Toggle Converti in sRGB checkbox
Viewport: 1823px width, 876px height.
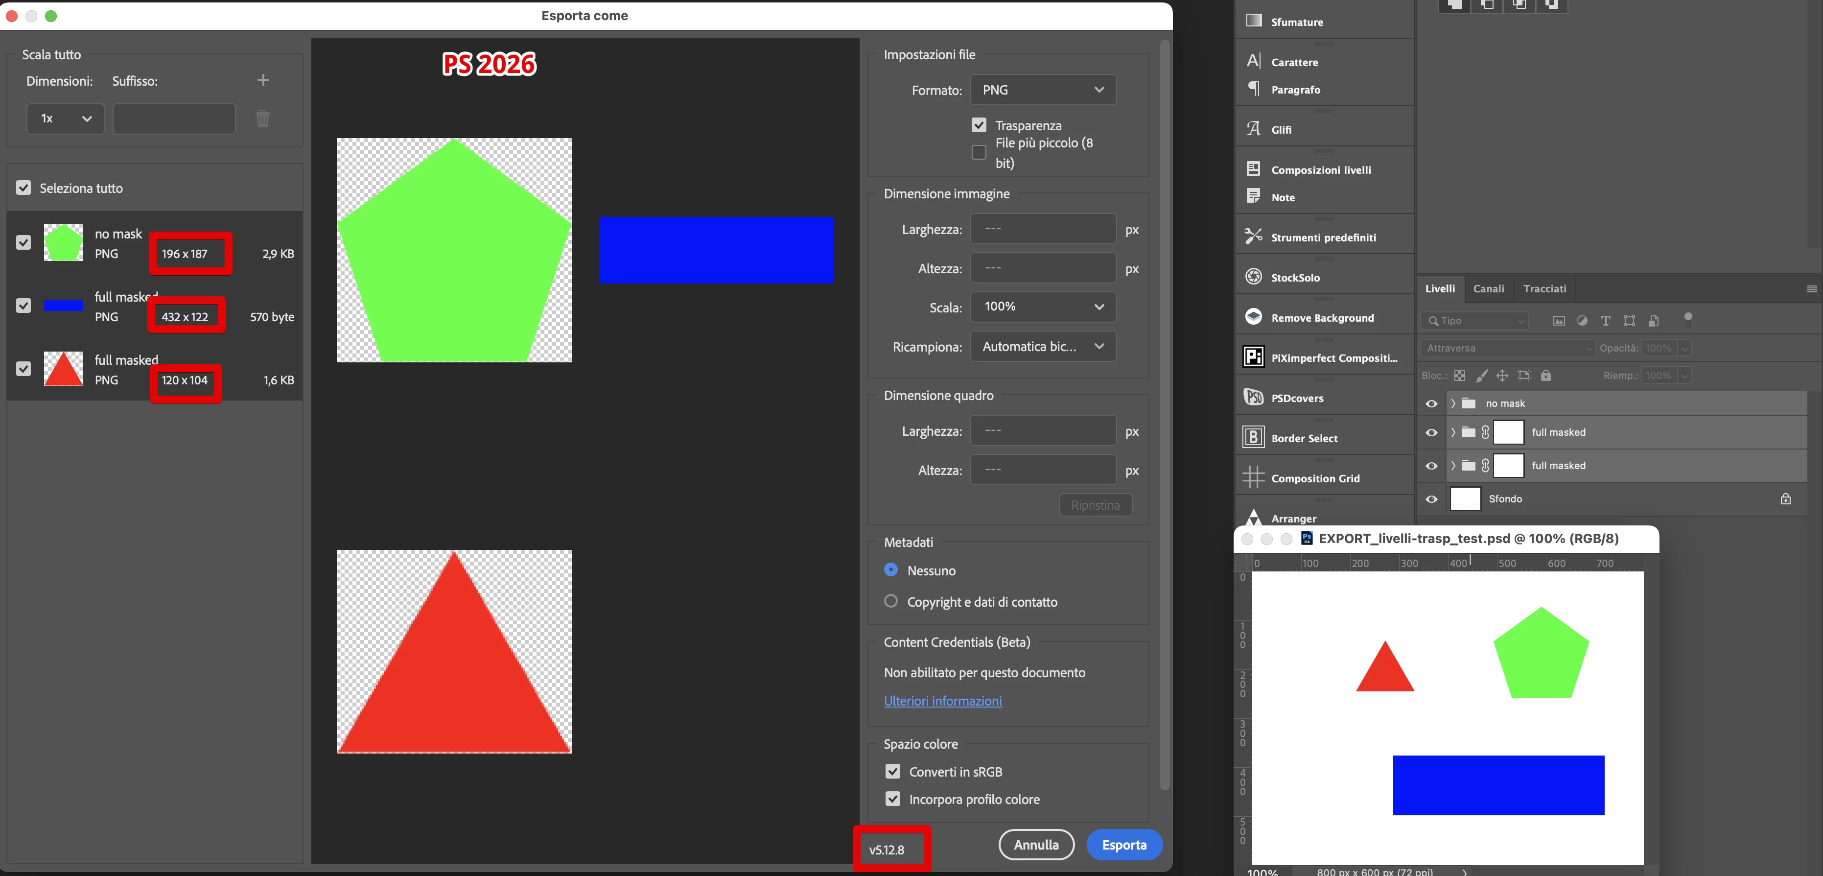893,771
